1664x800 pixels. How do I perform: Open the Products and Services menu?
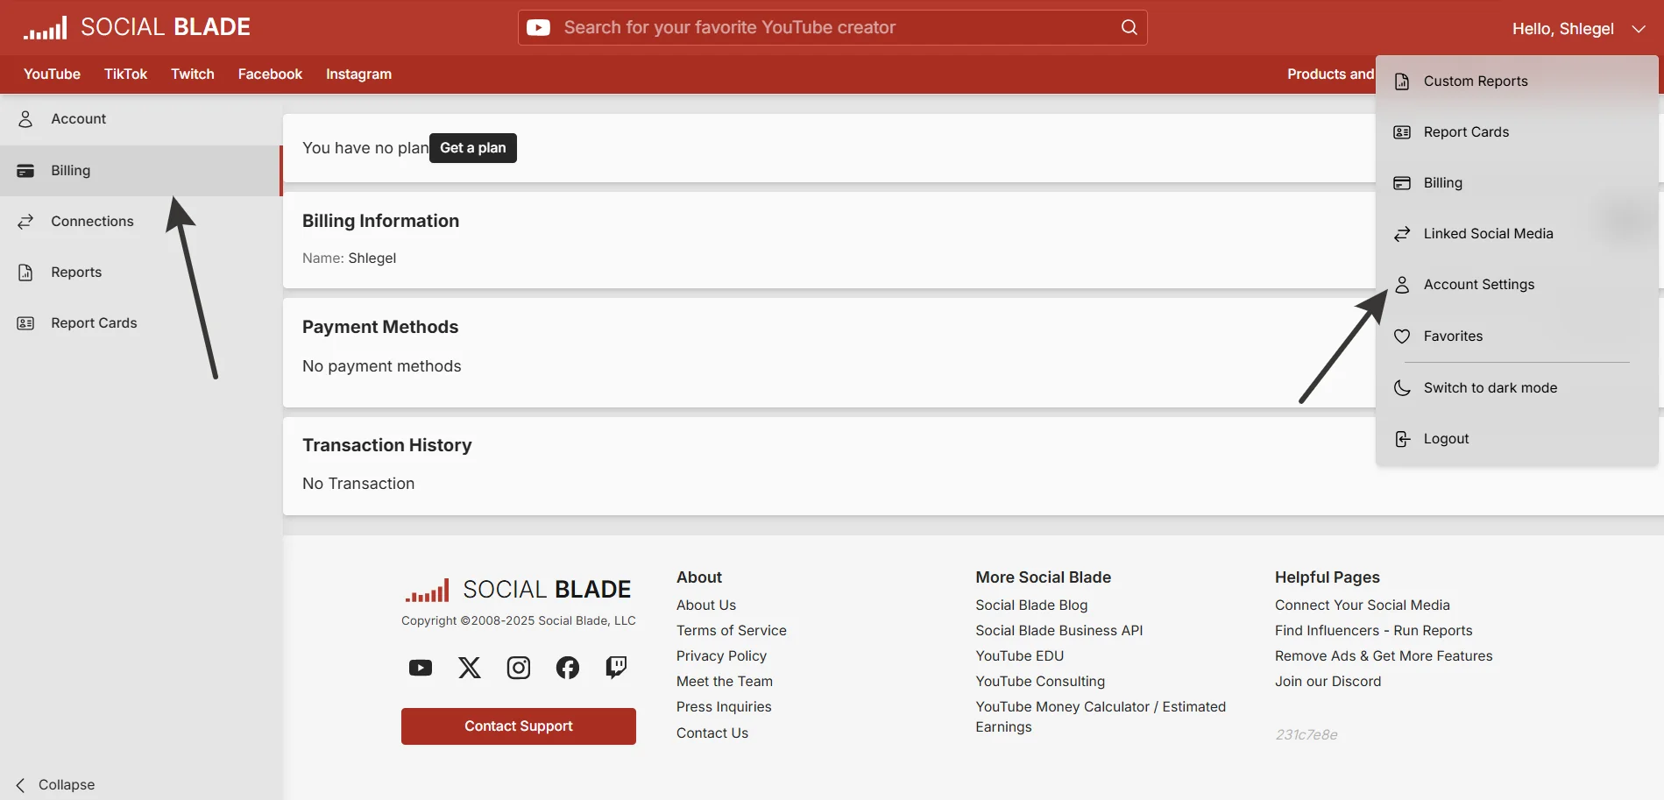tap(1331, 74)
